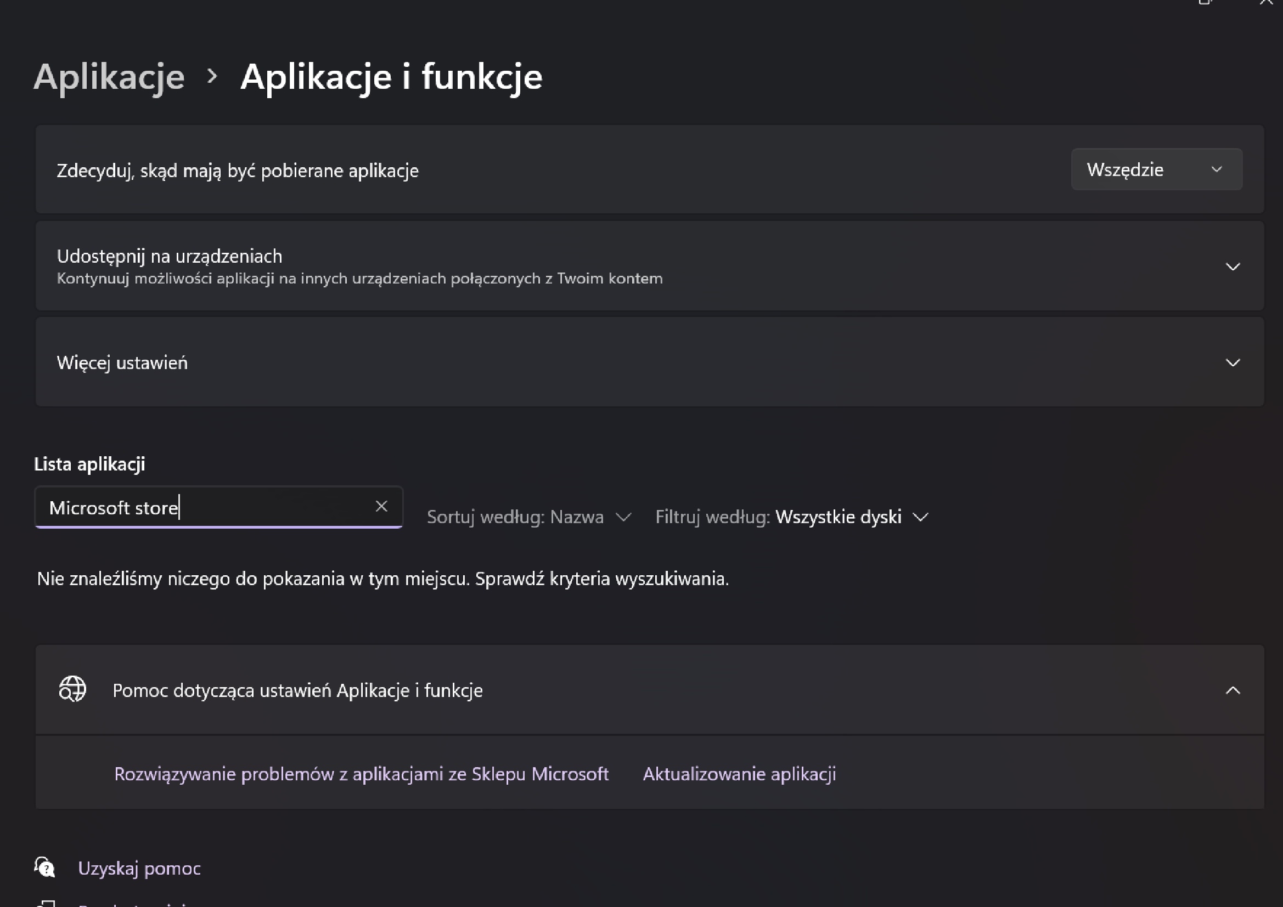Click chevron arrow next to Sortuj według: Nazwa
The width and height of the screenshot is (1283, 907).
coord(623,517)
